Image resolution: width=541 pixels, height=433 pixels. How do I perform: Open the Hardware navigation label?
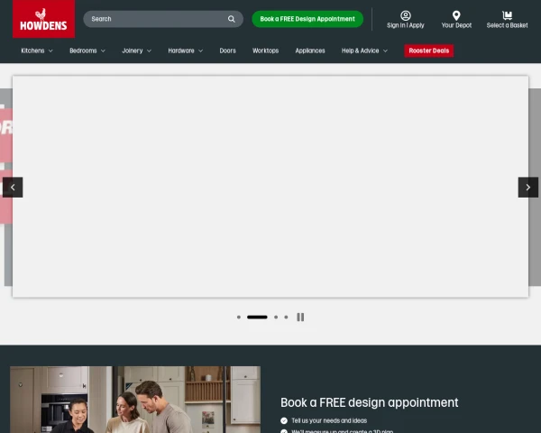[181, 51]
